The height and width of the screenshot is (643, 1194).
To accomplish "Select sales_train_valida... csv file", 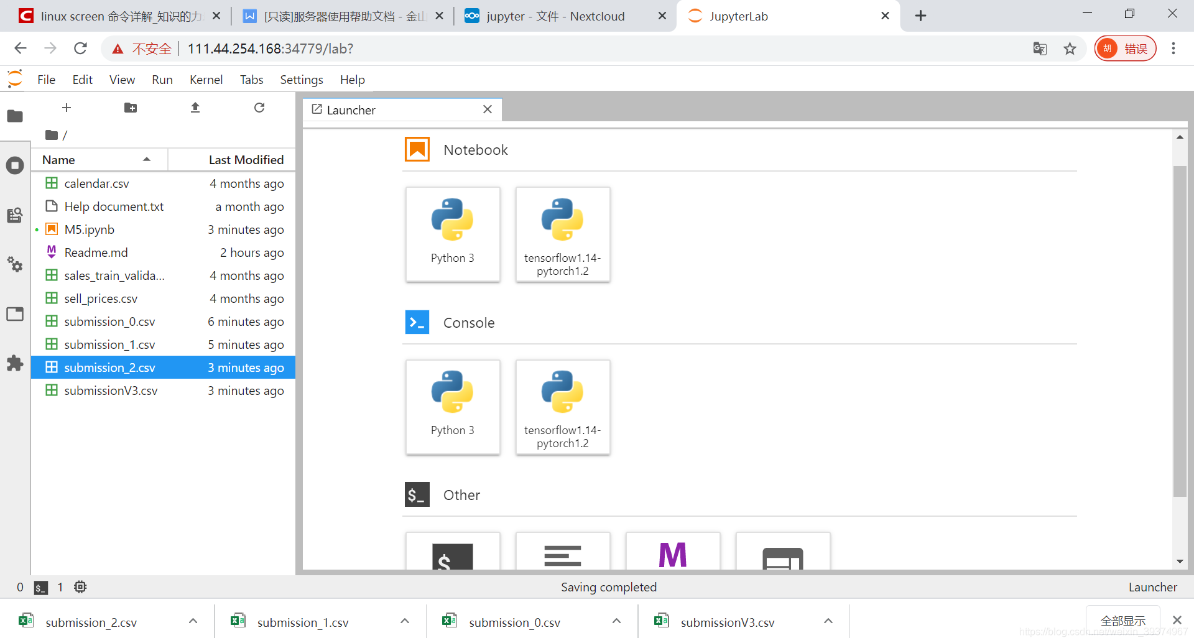I will point(164,275).
